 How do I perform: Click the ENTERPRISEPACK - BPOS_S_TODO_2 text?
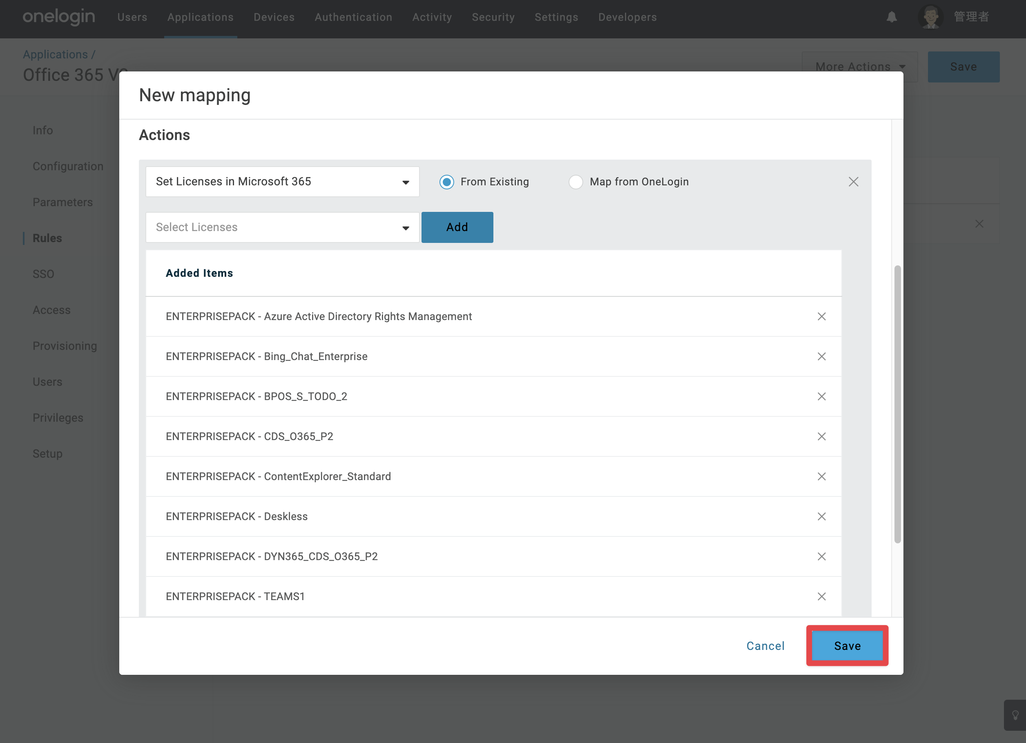(x=256, y=396)
